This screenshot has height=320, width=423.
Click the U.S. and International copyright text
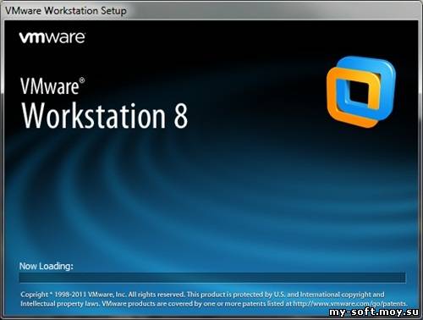click(x=329, y=295)
